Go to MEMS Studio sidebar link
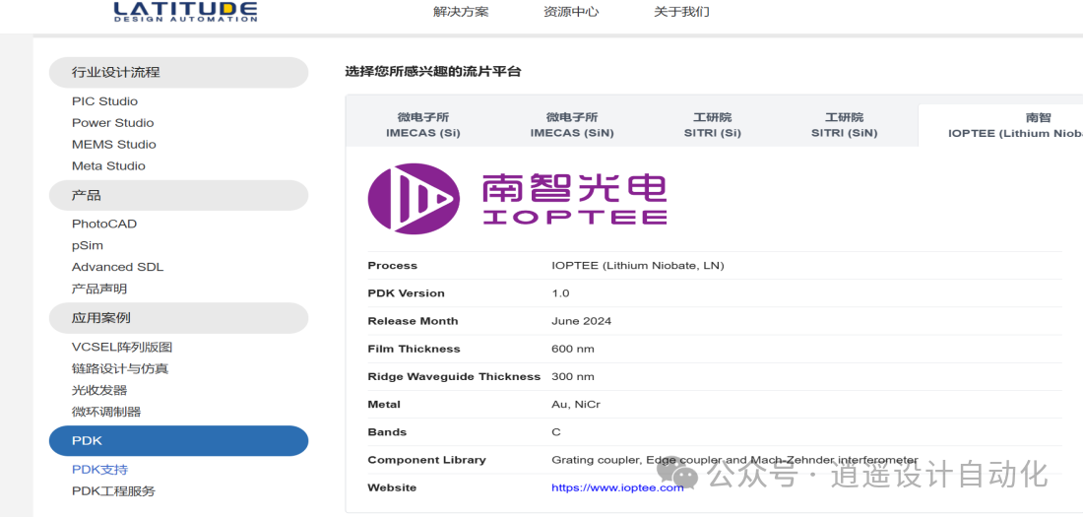Screen dimensions: 1083x517 113,145
